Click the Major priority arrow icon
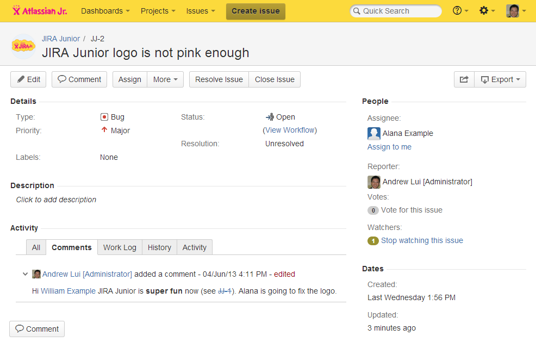Viewport: 536px width, 342px height. 104,130
